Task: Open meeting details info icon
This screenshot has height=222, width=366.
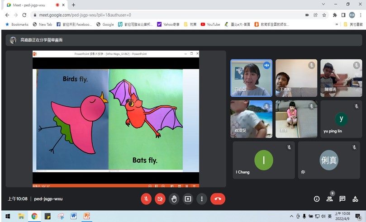Action: point(317,199)
